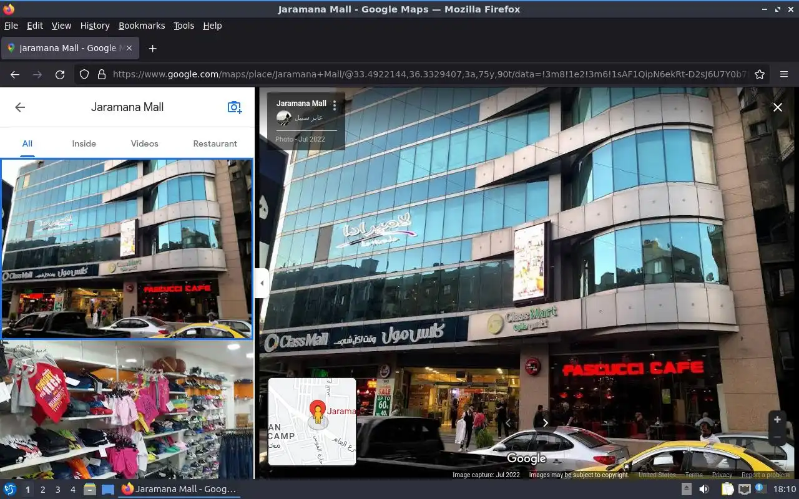Click Report a problem link
This screenshot has width=799, height=499.
click(765, 475)
